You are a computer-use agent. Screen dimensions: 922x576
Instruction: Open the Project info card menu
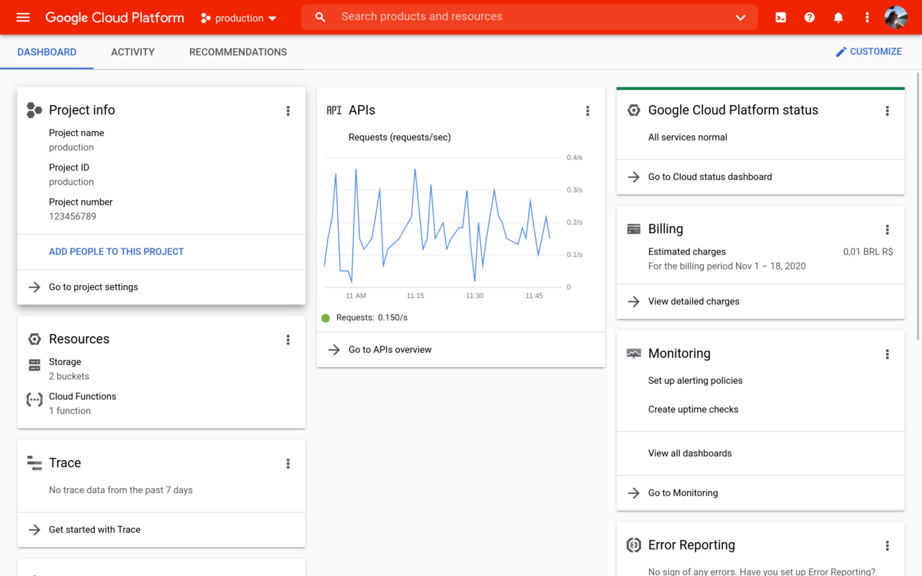(x=287, y=111)
